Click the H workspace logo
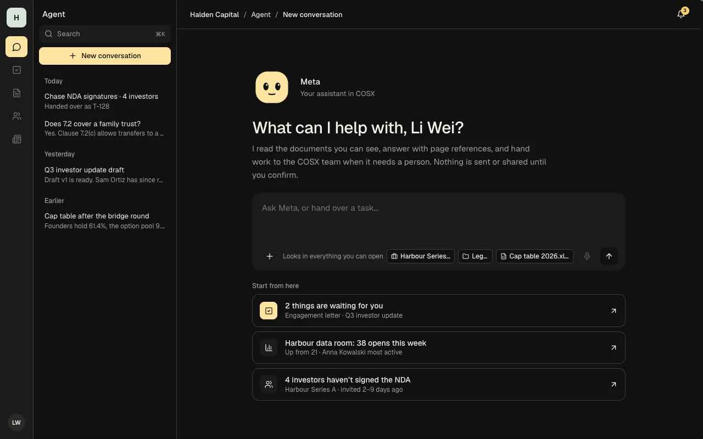This screenshot has width=703, height=439. [16, 18]
